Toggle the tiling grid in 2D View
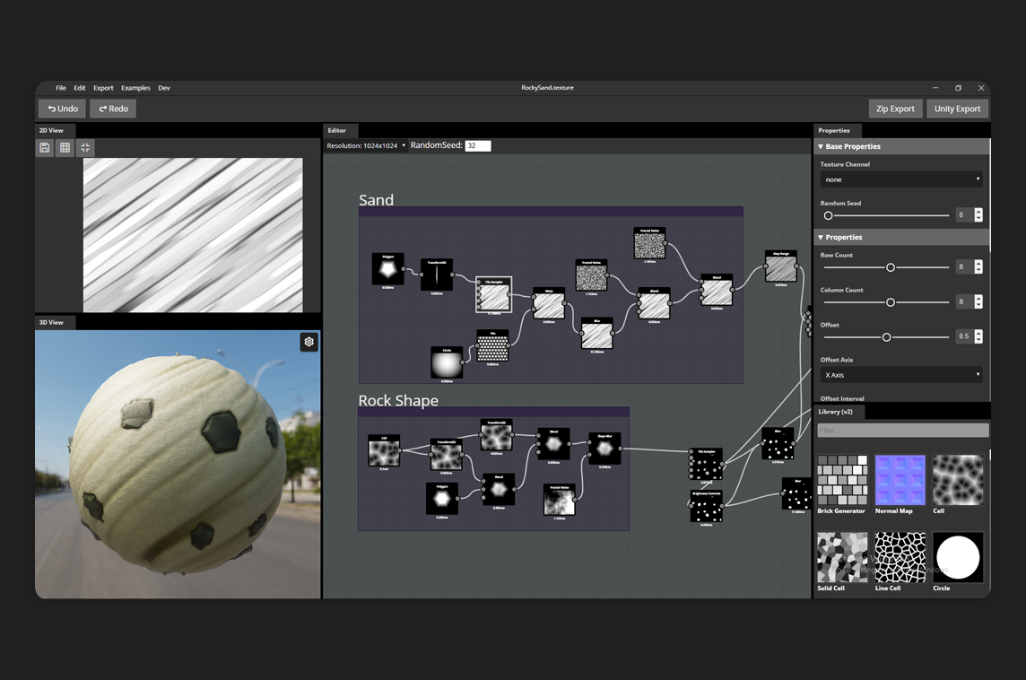The width and height of the screenshot is (1026, 680). (x=65, y=147)
